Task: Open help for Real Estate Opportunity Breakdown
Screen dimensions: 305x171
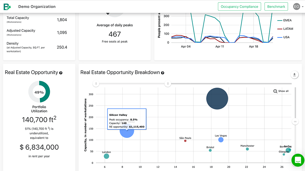Action: point(163,73)
